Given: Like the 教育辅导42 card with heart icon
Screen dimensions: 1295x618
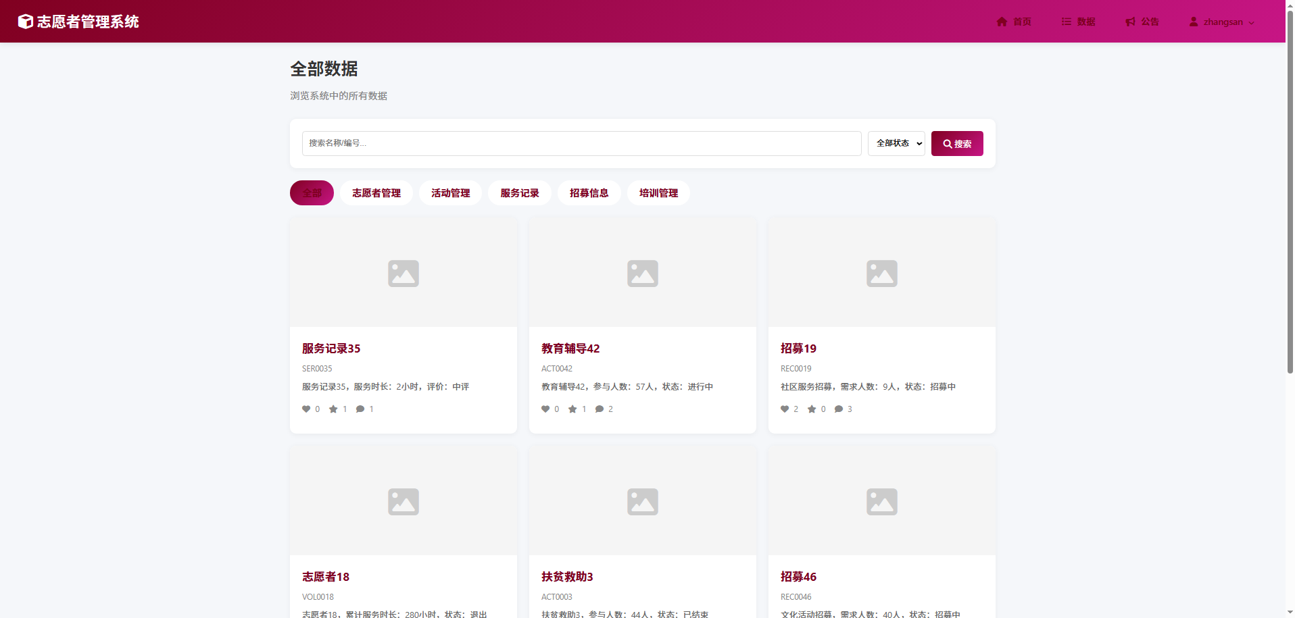Looking at the screenshot, I should coord(545,409).
